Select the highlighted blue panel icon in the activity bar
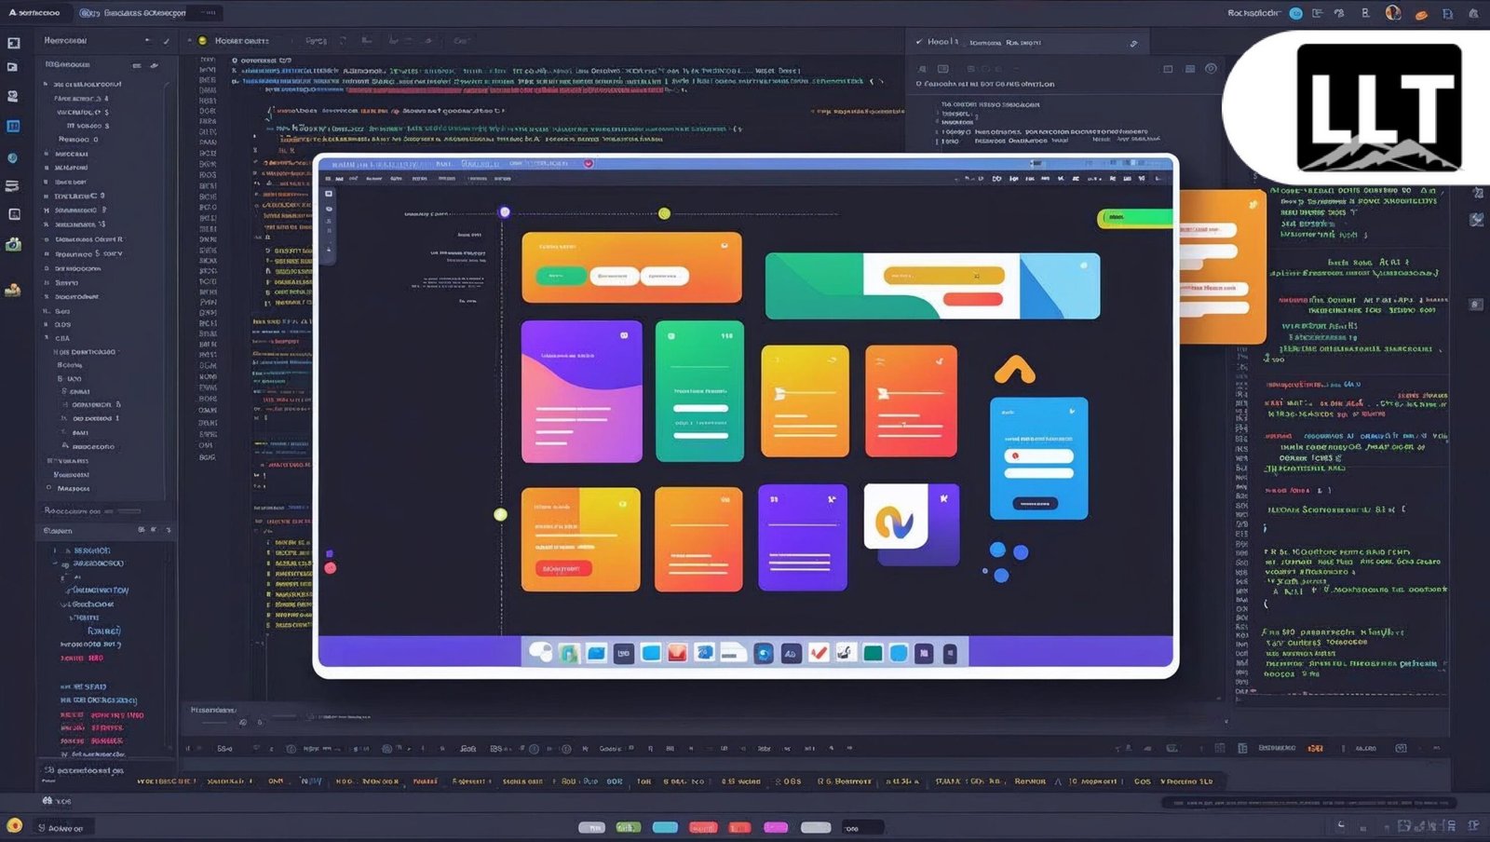 14,126
